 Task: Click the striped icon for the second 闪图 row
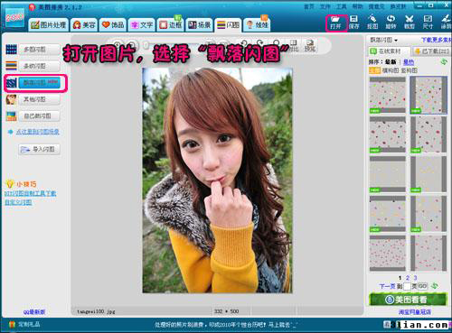click(11, 65)
